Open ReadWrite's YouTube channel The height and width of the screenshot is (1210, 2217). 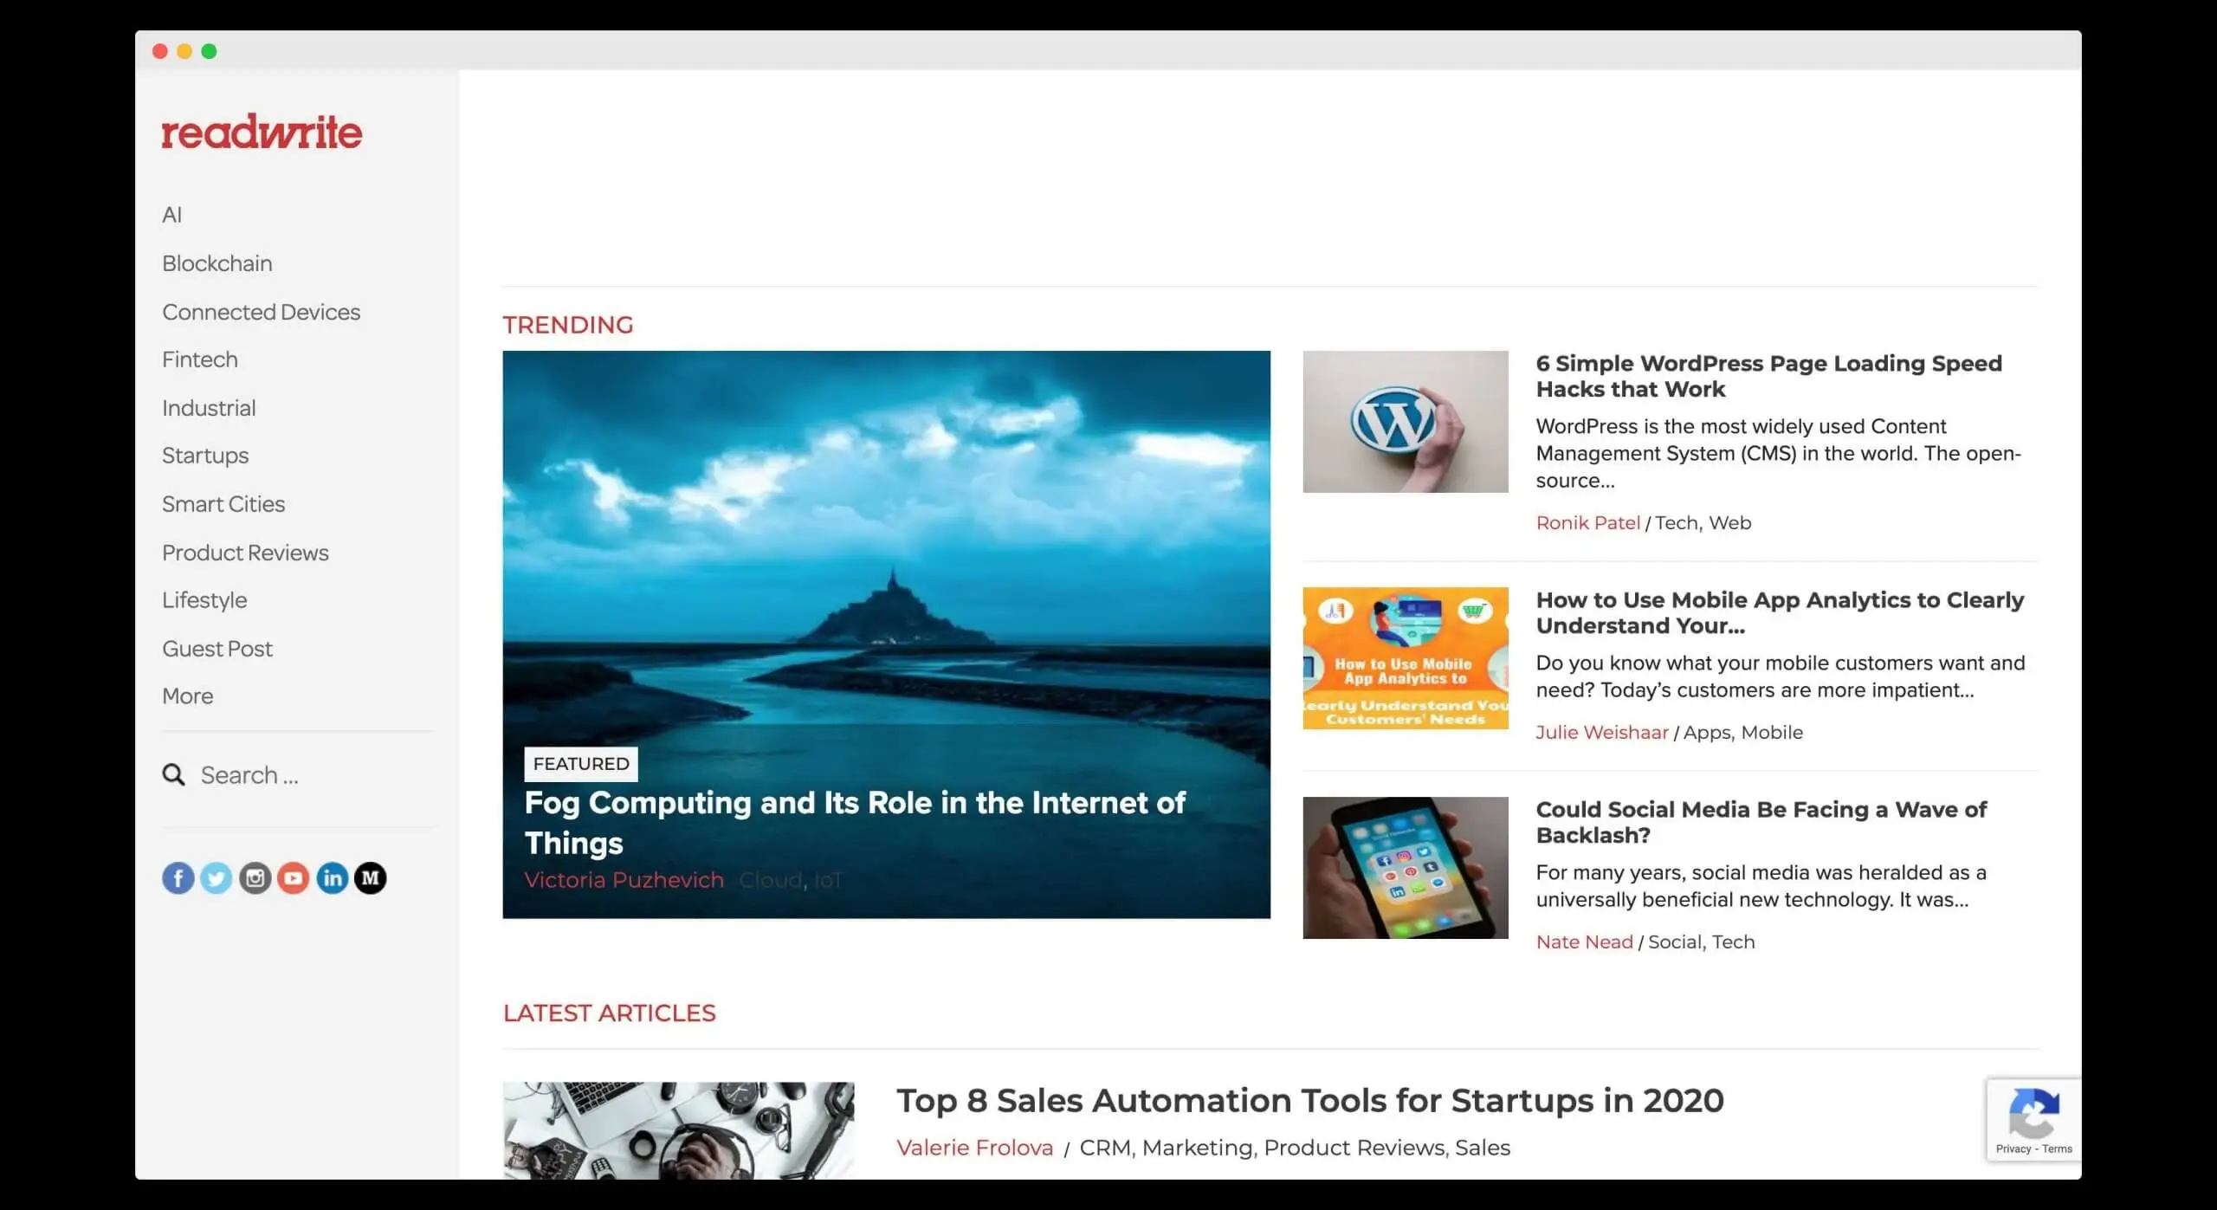(x=294, y=877)
